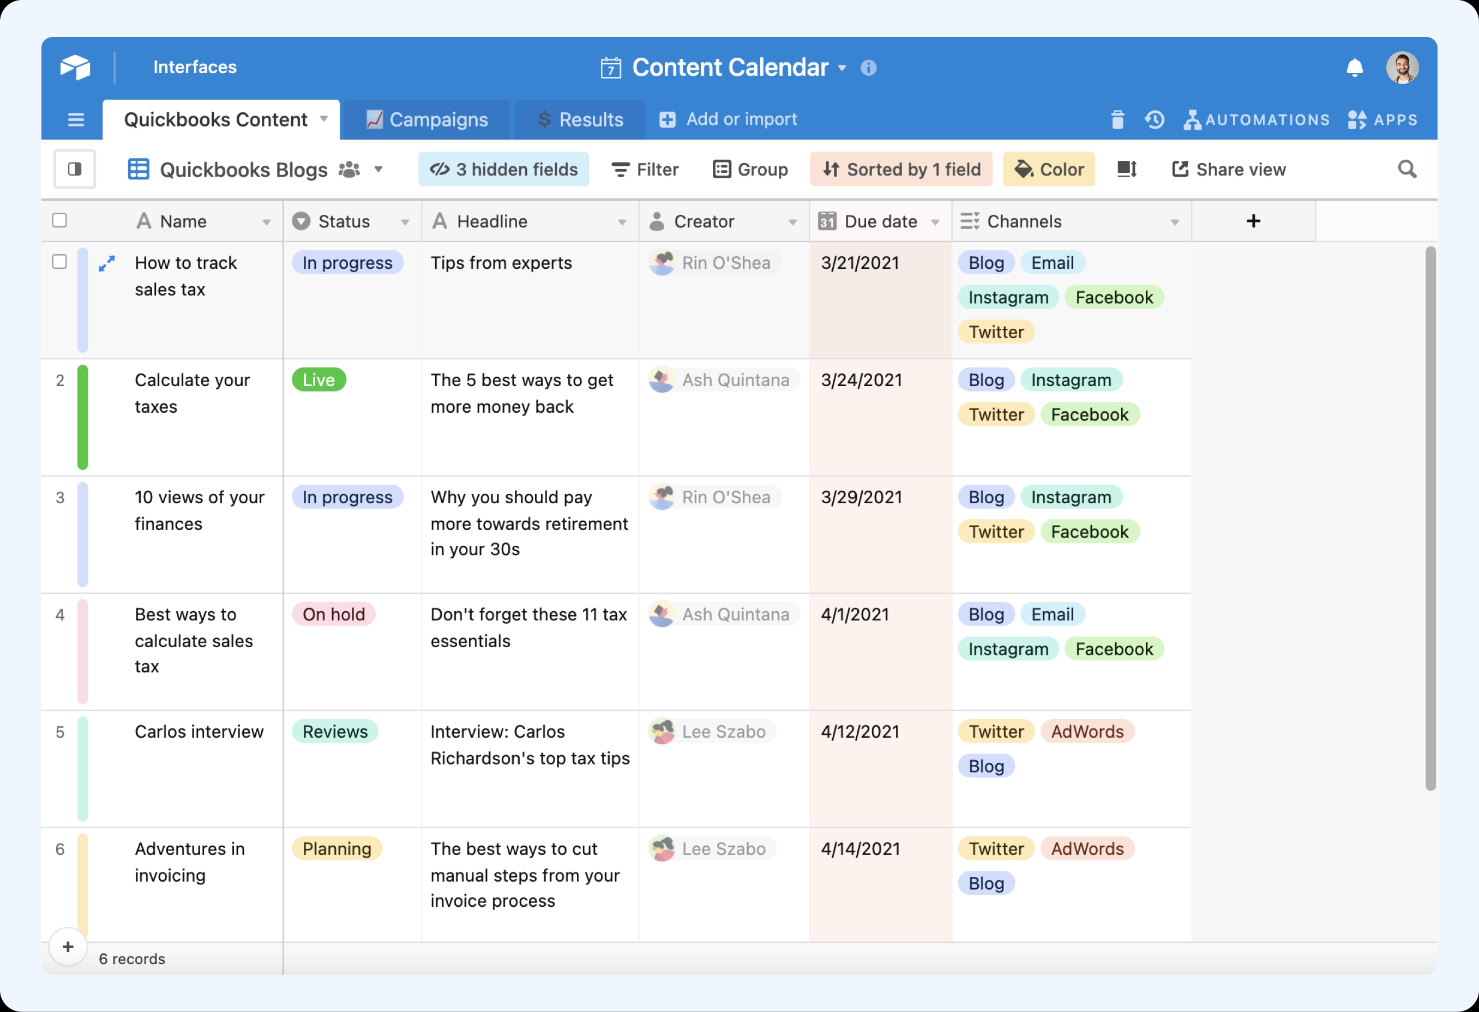This screenshot has height=1012, width=1479.
Task: Open the Name column dropdown arrow
Action: coord(267,222)
